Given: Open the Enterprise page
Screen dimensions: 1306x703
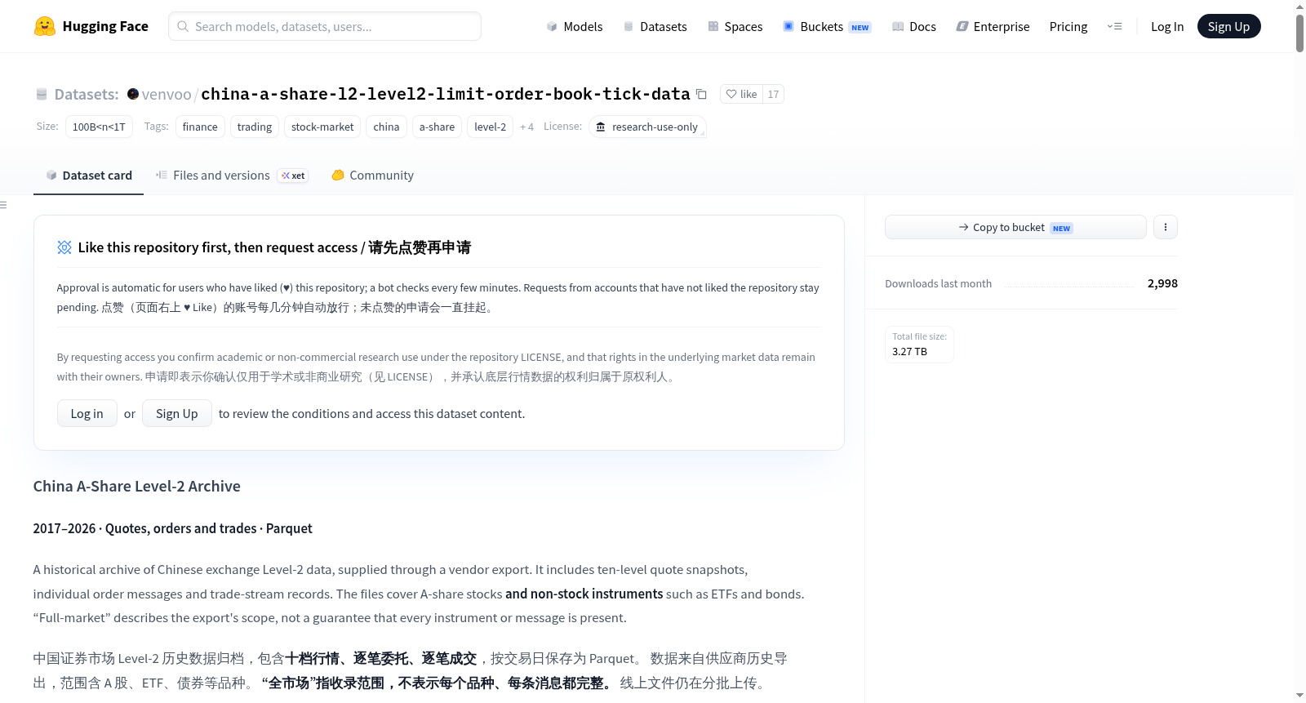Looking at the screenshot, I should pos(993,26).
